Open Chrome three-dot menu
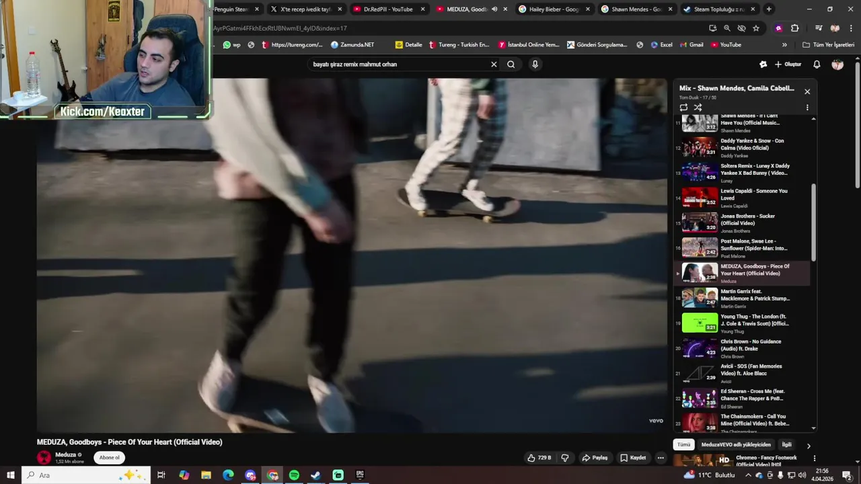 (x=852, y=28)
